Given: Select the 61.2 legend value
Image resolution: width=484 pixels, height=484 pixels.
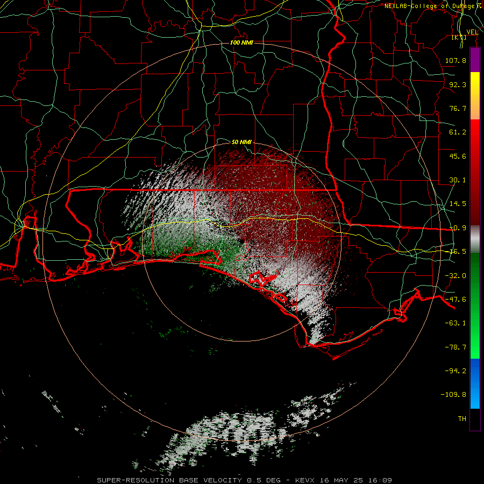Looking at the screenshot, I should (x=458, y=132).
